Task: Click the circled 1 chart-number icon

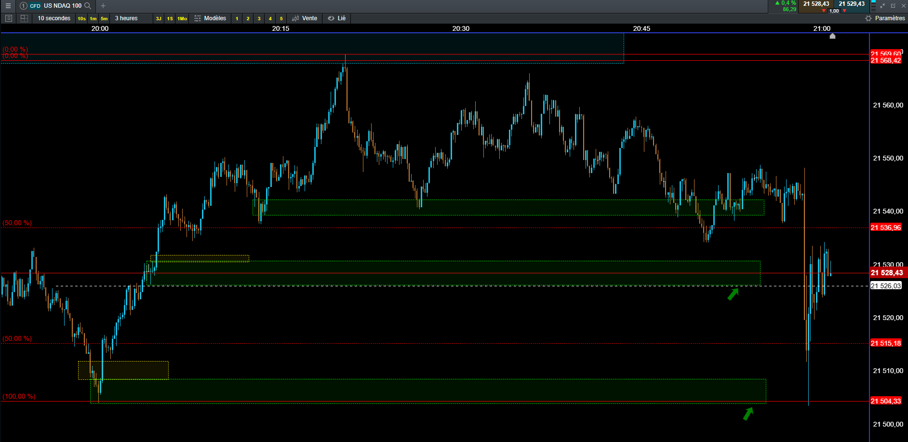Action: tap(23, 6)
